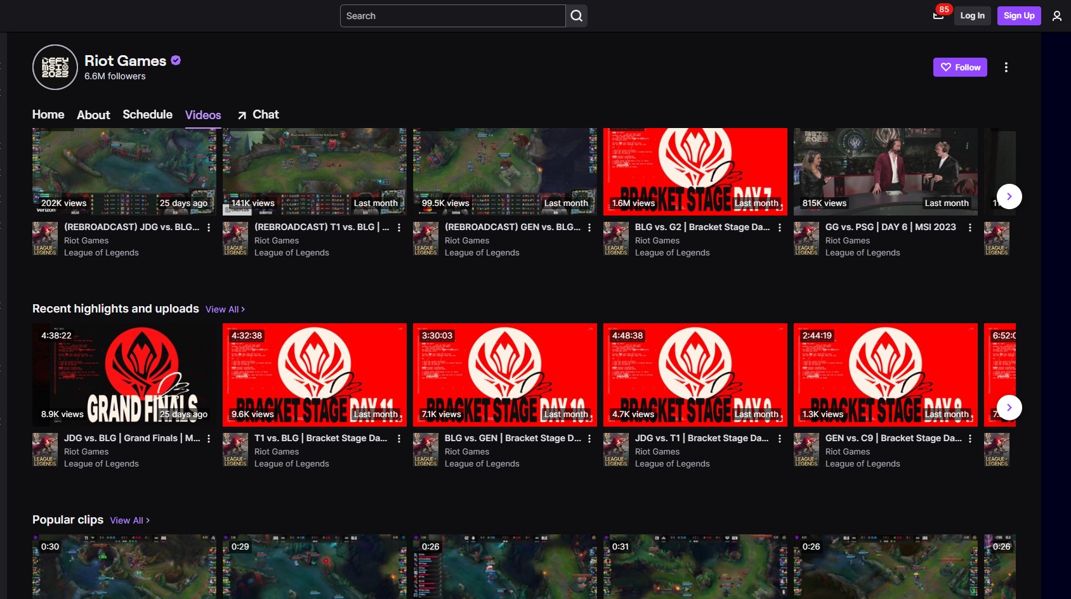Image resolution: width=1071 pixels, height=599 pixels.
Task: Open the 2:44:19 Bracket Stage thumbnail
Action: tap(886, 375)
